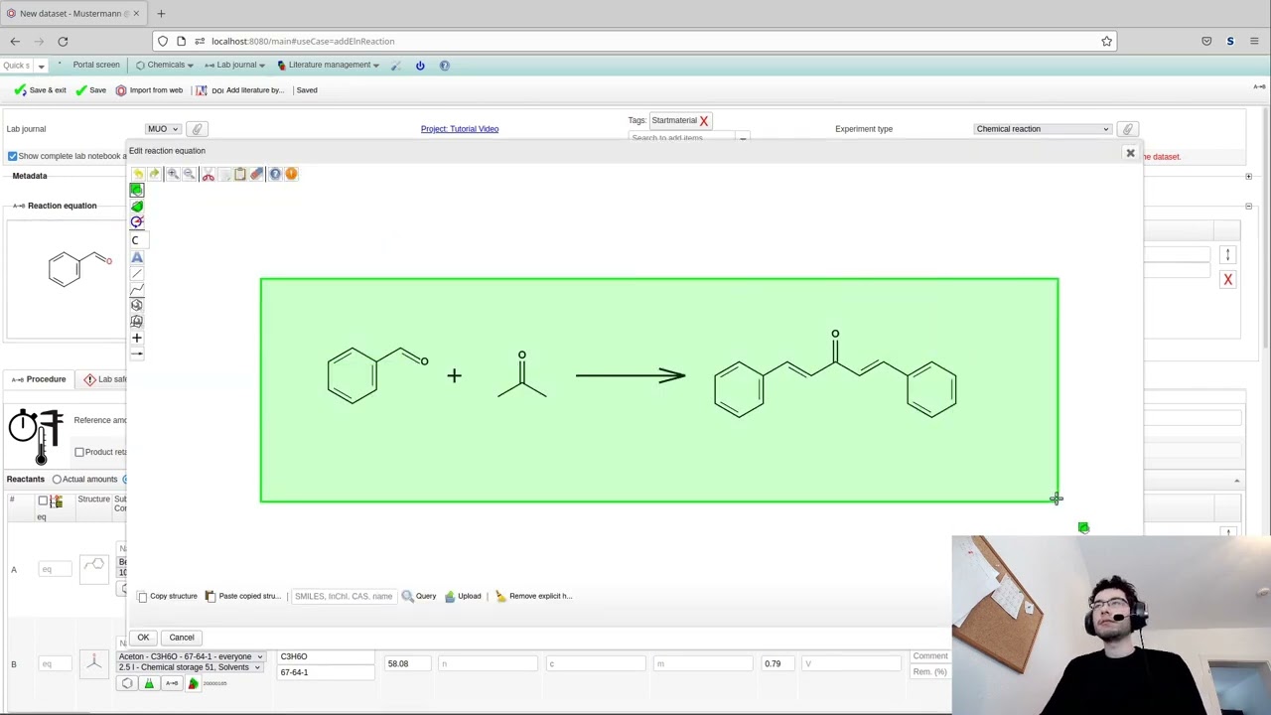Click Add literature by DOI
Screen dimensions: 1271x715
point(240,90)
